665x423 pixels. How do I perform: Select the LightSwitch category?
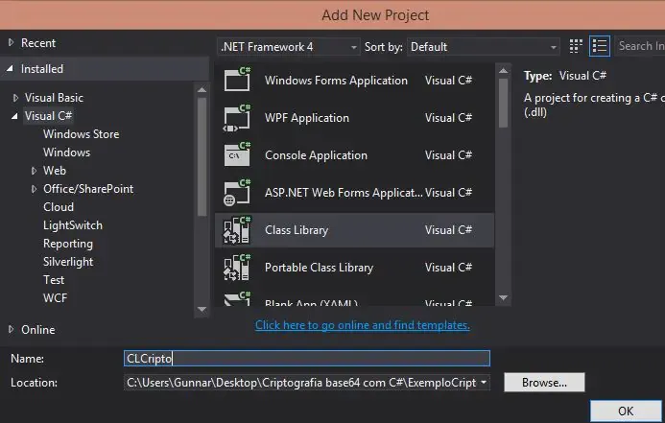[x=73, y=225]
